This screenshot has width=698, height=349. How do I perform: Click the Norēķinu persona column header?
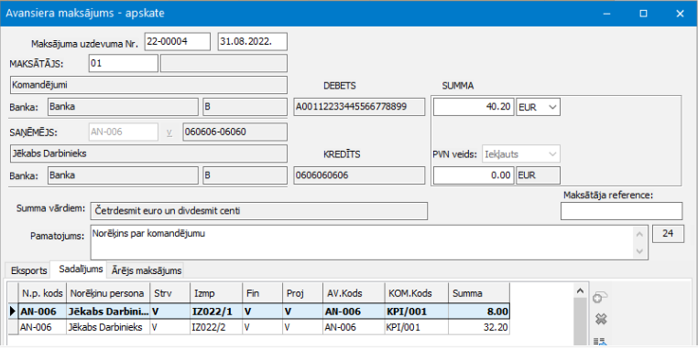(x=108, y=293)
